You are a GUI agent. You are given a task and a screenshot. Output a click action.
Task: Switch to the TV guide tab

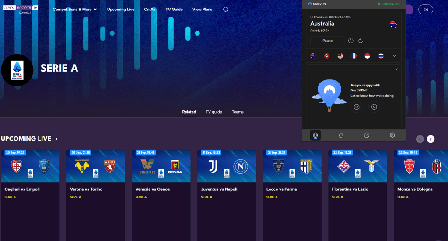[x=213, y=112]
